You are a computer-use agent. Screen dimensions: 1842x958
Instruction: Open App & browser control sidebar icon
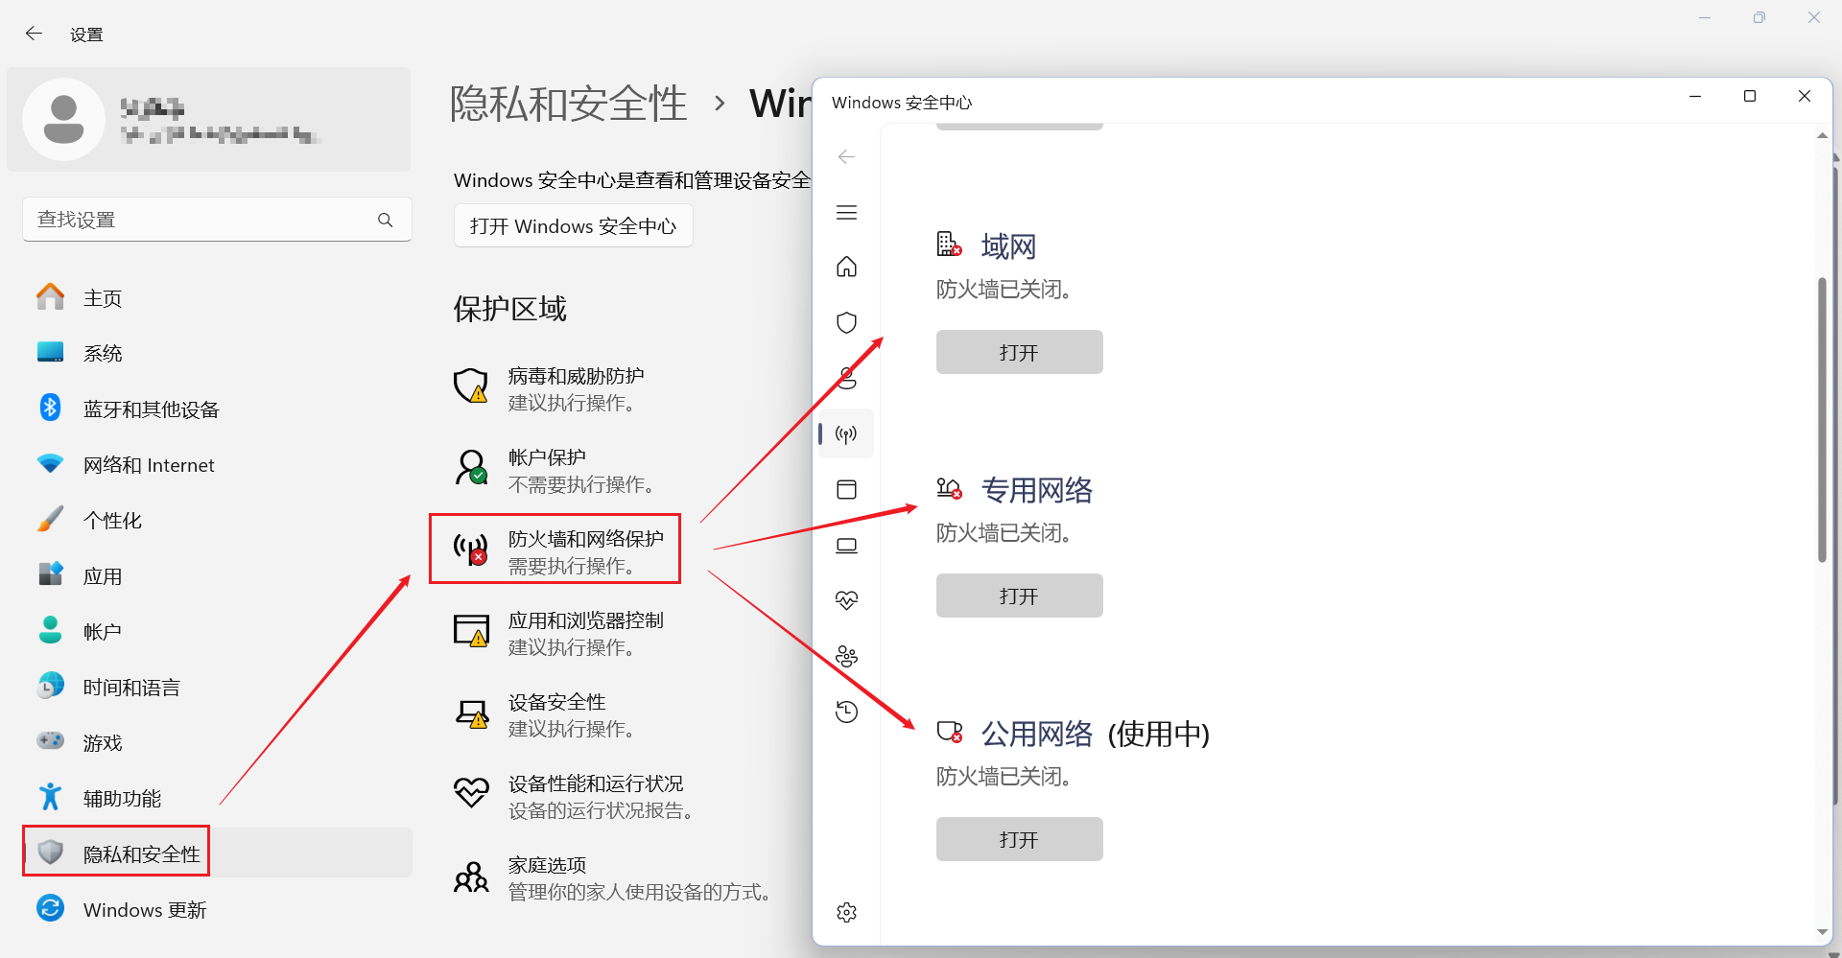(846, 489)
